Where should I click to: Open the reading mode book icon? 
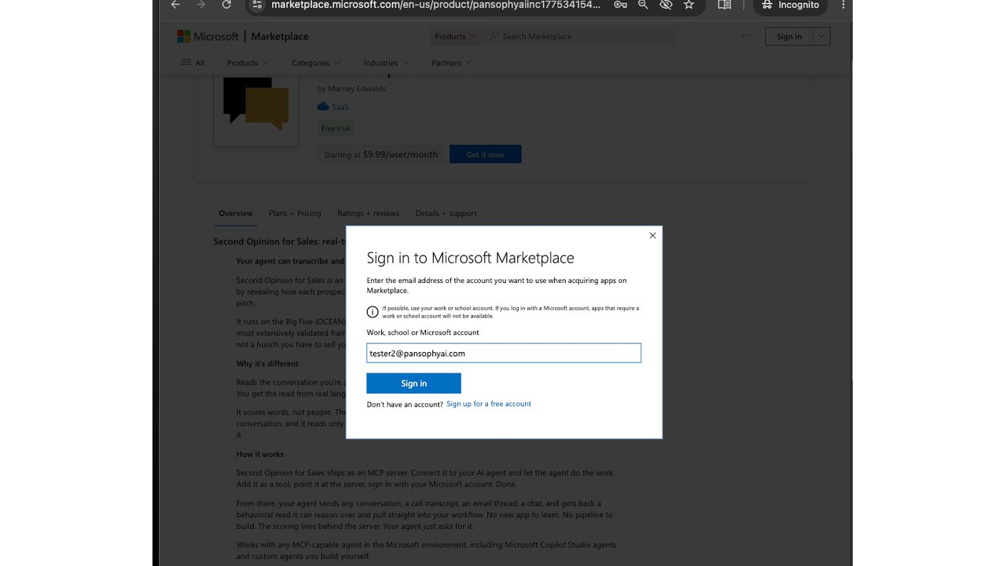point(725,5)
